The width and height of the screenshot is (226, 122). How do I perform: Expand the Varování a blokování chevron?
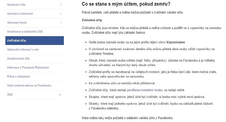[61, 13]
